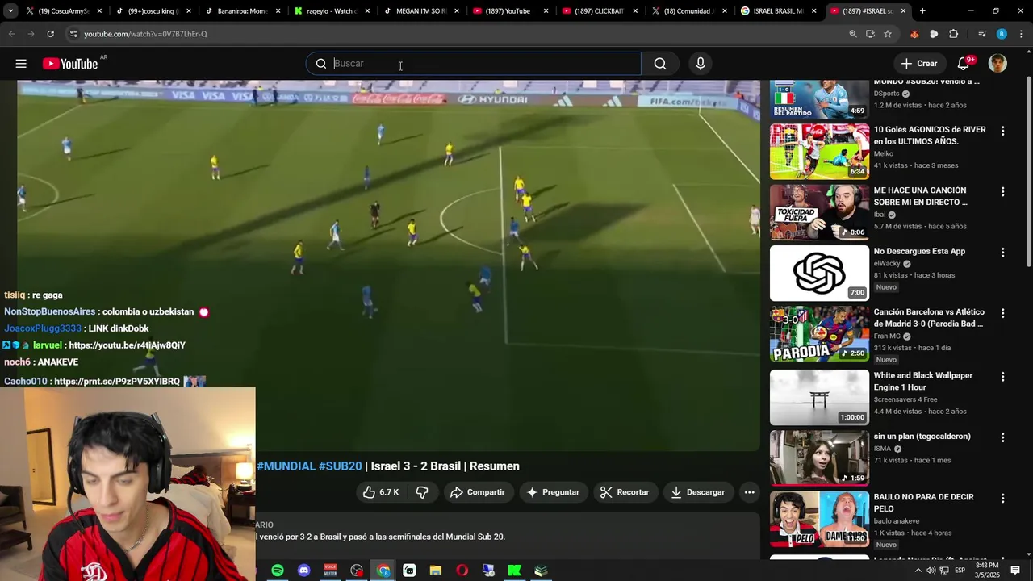Bookmark this page with the star icon
The height and width of the screenshot is (581, 1033).
[x=888, y=34]
